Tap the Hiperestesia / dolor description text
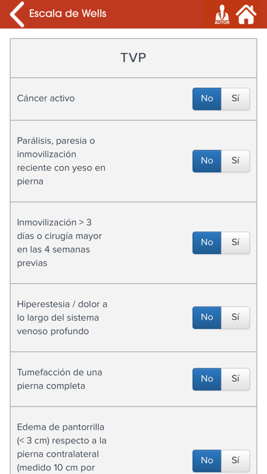Image resolution: width=267 pixels, height=474 pixels. coord(62,318)
